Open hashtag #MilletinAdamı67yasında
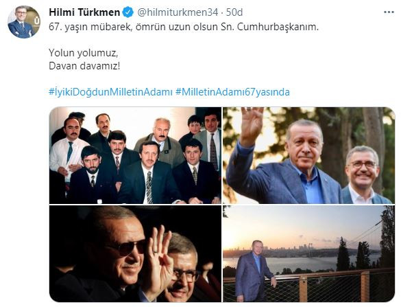The image size is (401, 307). 232,92
